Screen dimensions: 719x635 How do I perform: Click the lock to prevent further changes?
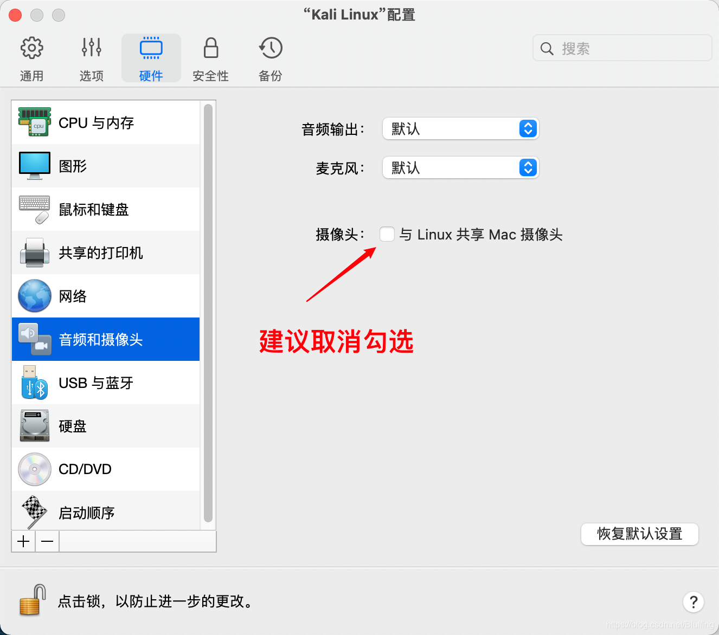pyautogui.click(x=31, y=600)
